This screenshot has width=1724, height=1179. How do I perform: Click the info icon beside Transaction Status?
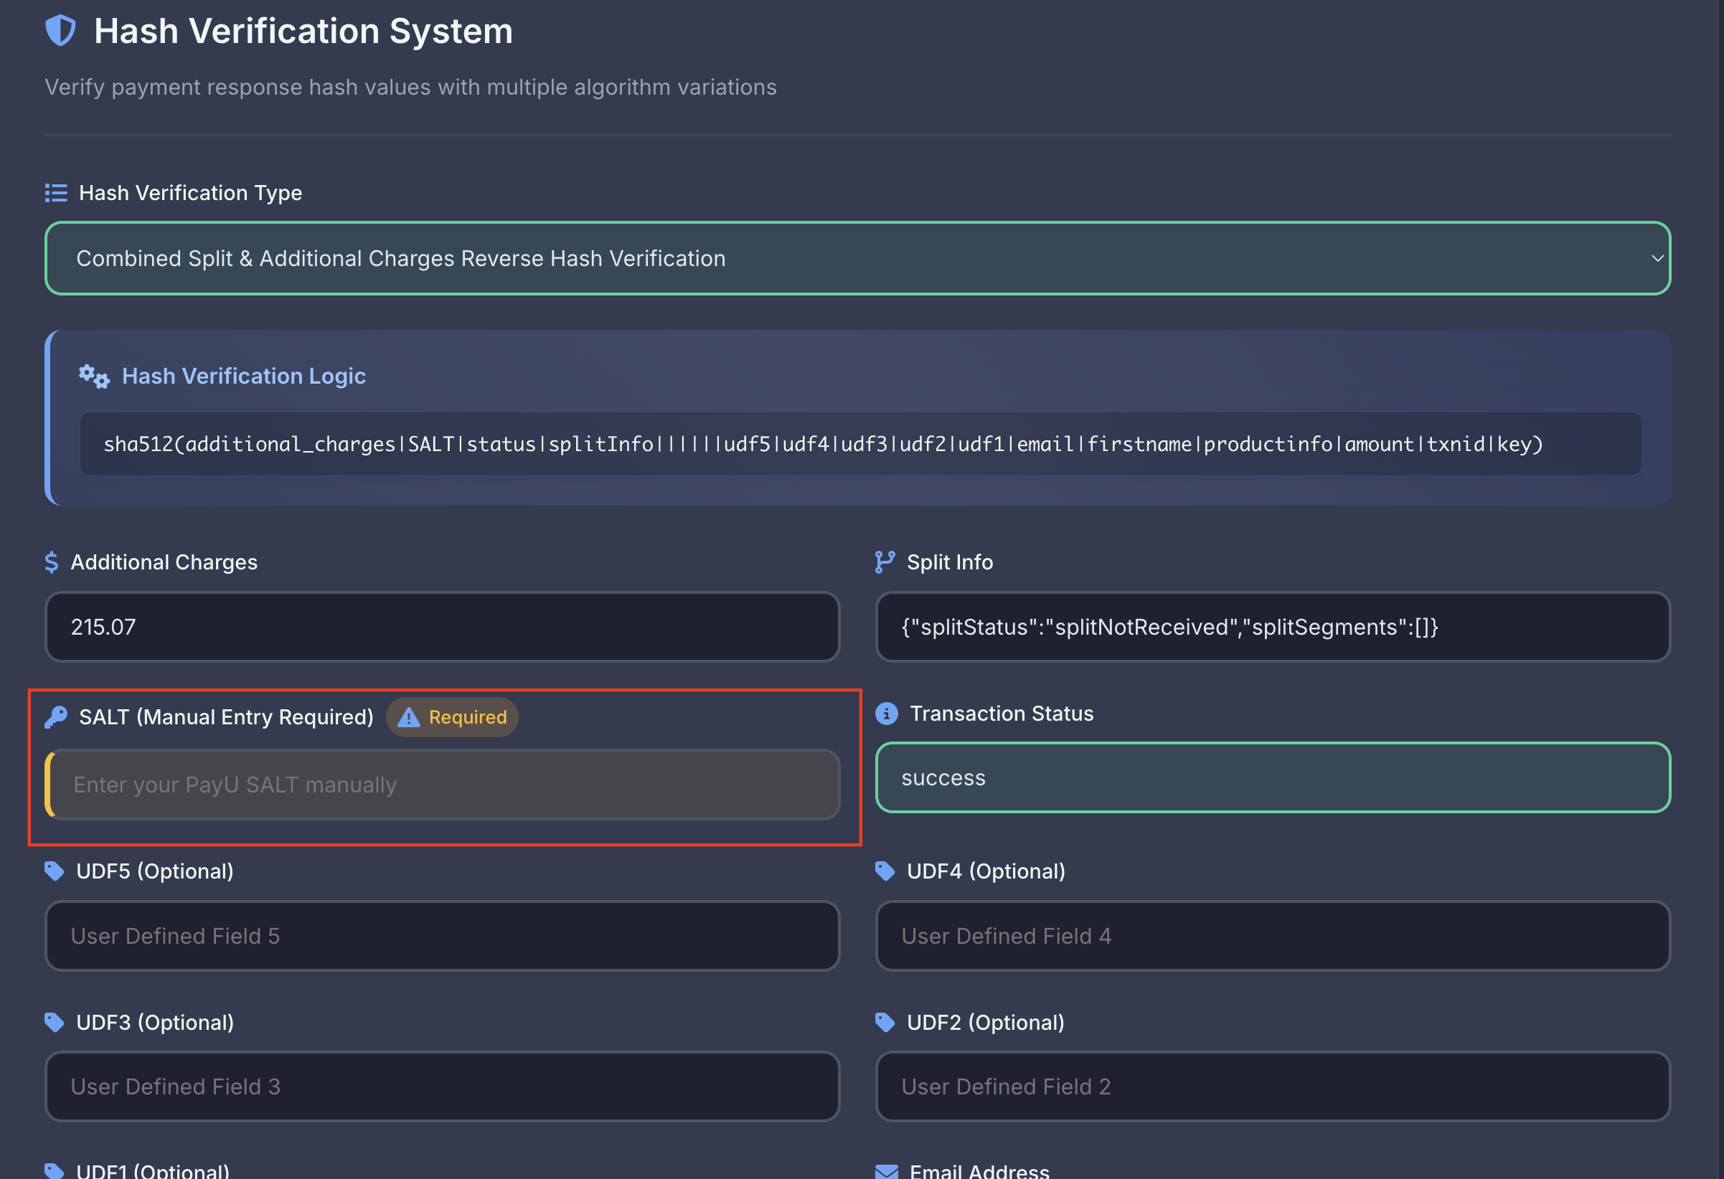[x=887, y=714]
